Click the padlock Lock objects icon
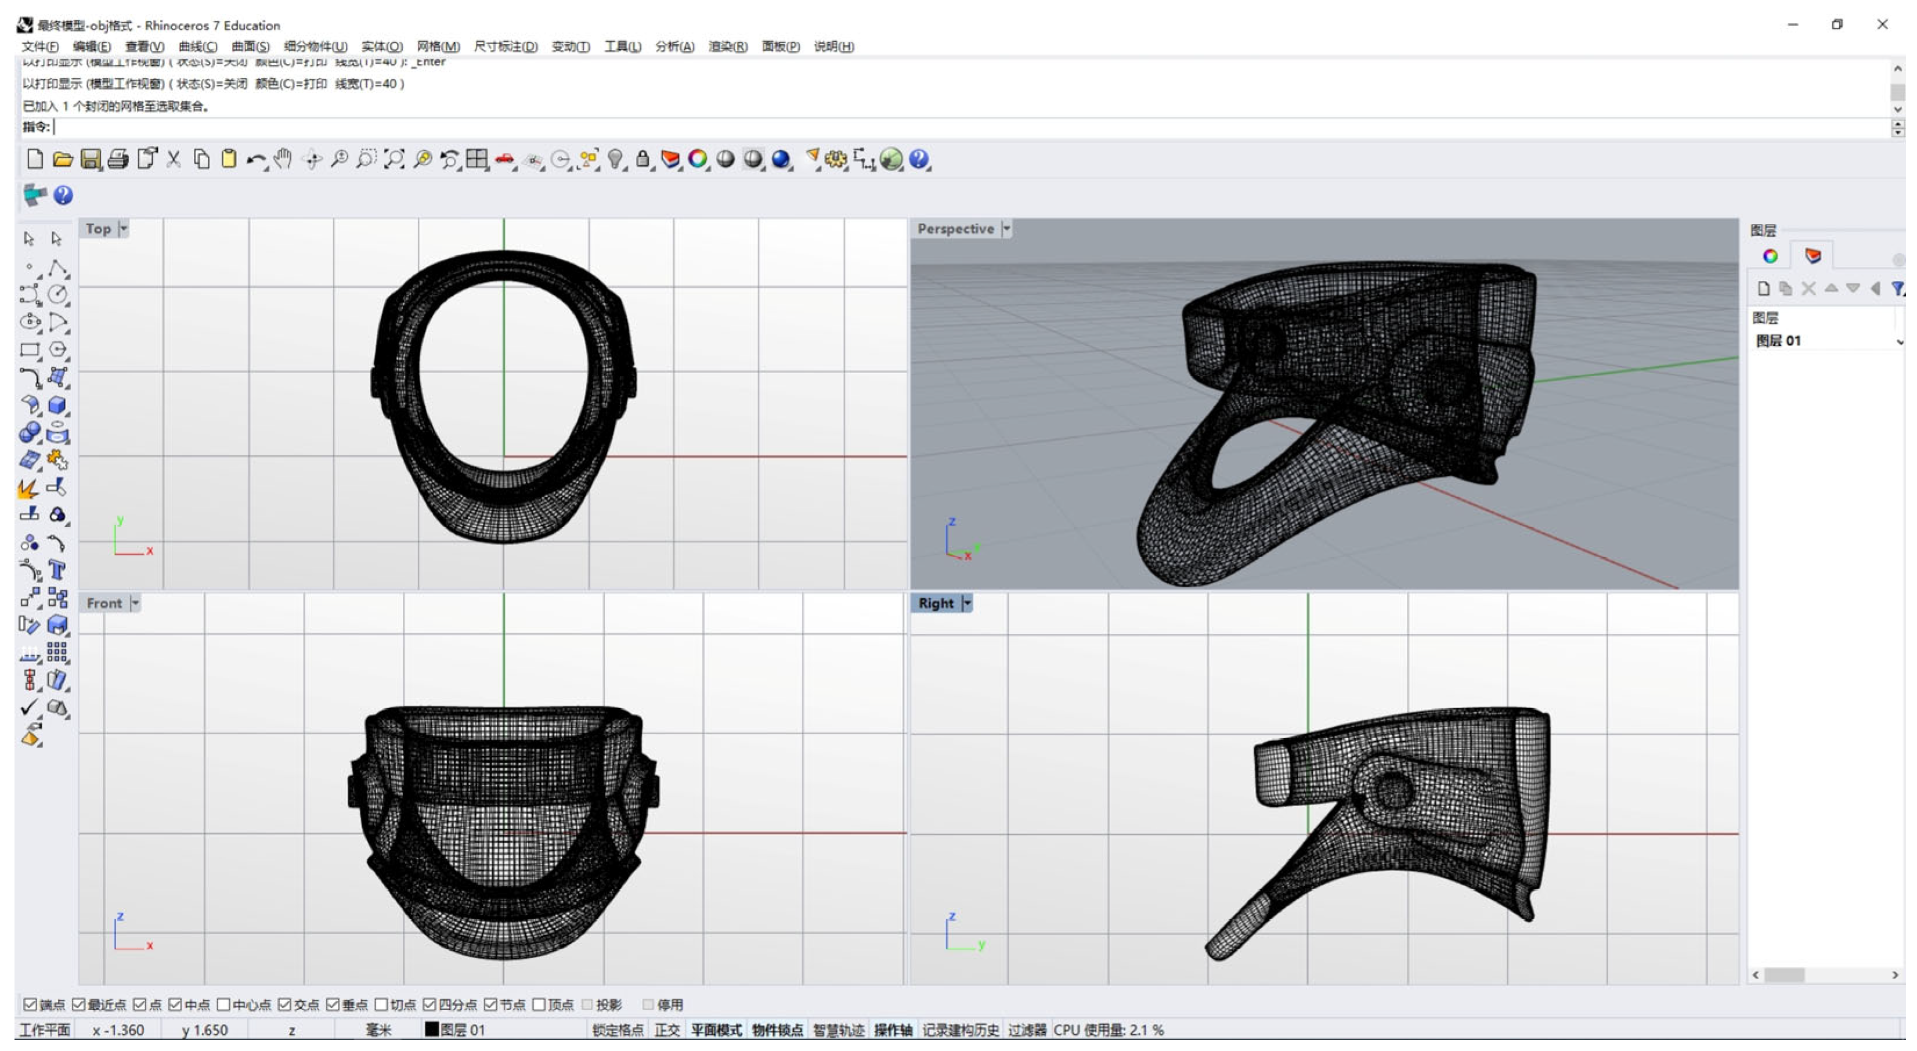Viewport: 1917px width, 1051px height. 642,159
